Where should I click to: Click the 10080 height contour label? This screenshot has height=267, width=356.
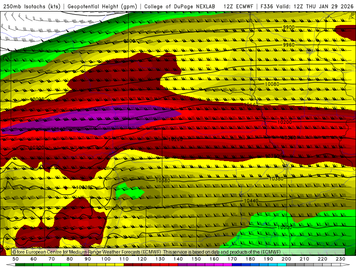point(272,84)
